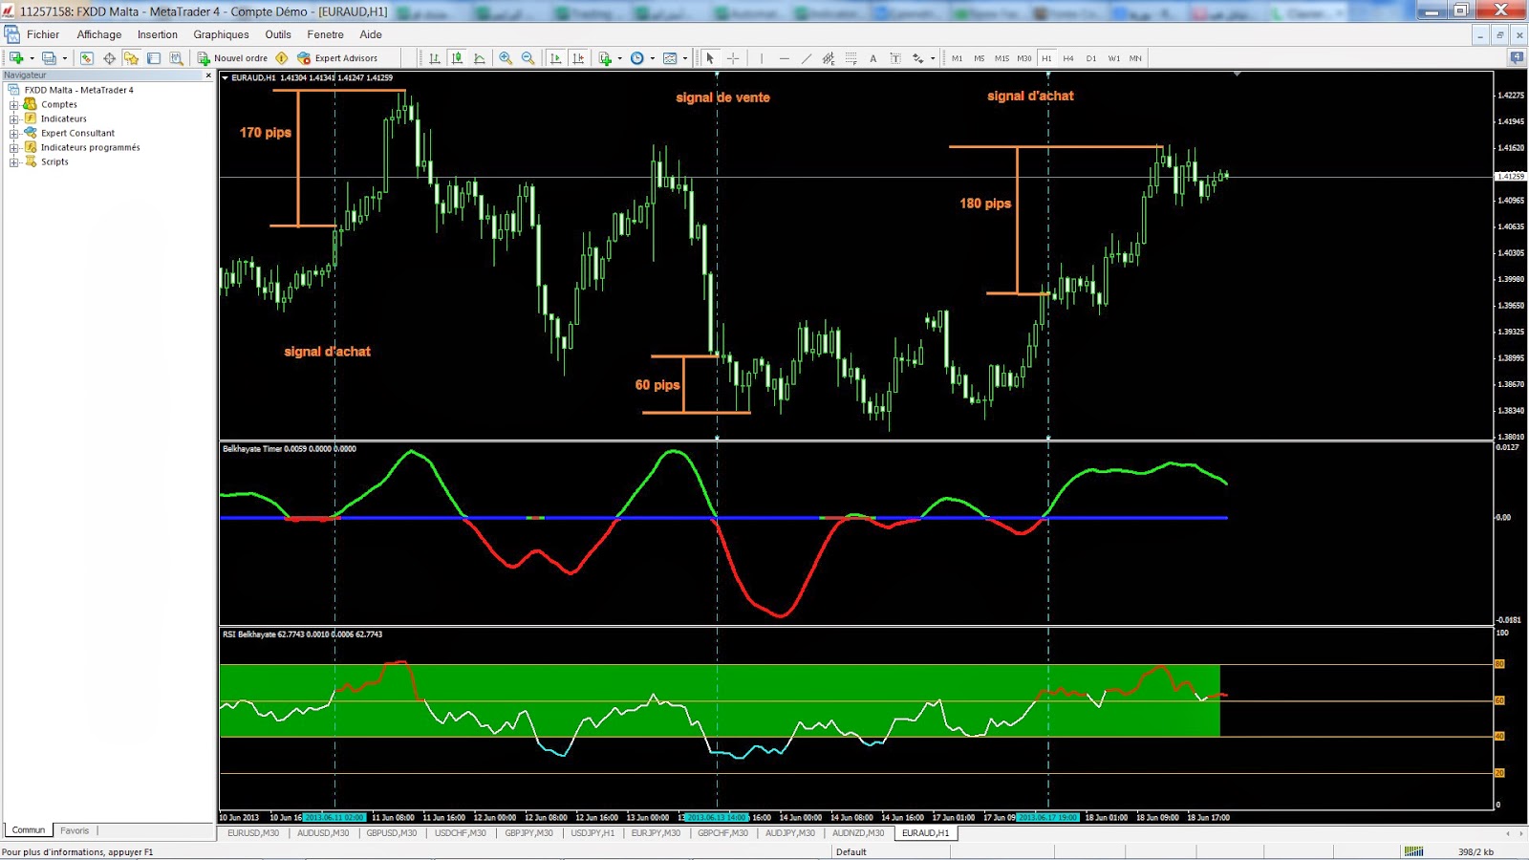Open the Affichage menu
This screenshot has width=1529, height=860.
pyautogui.click(x=99, y=34)
